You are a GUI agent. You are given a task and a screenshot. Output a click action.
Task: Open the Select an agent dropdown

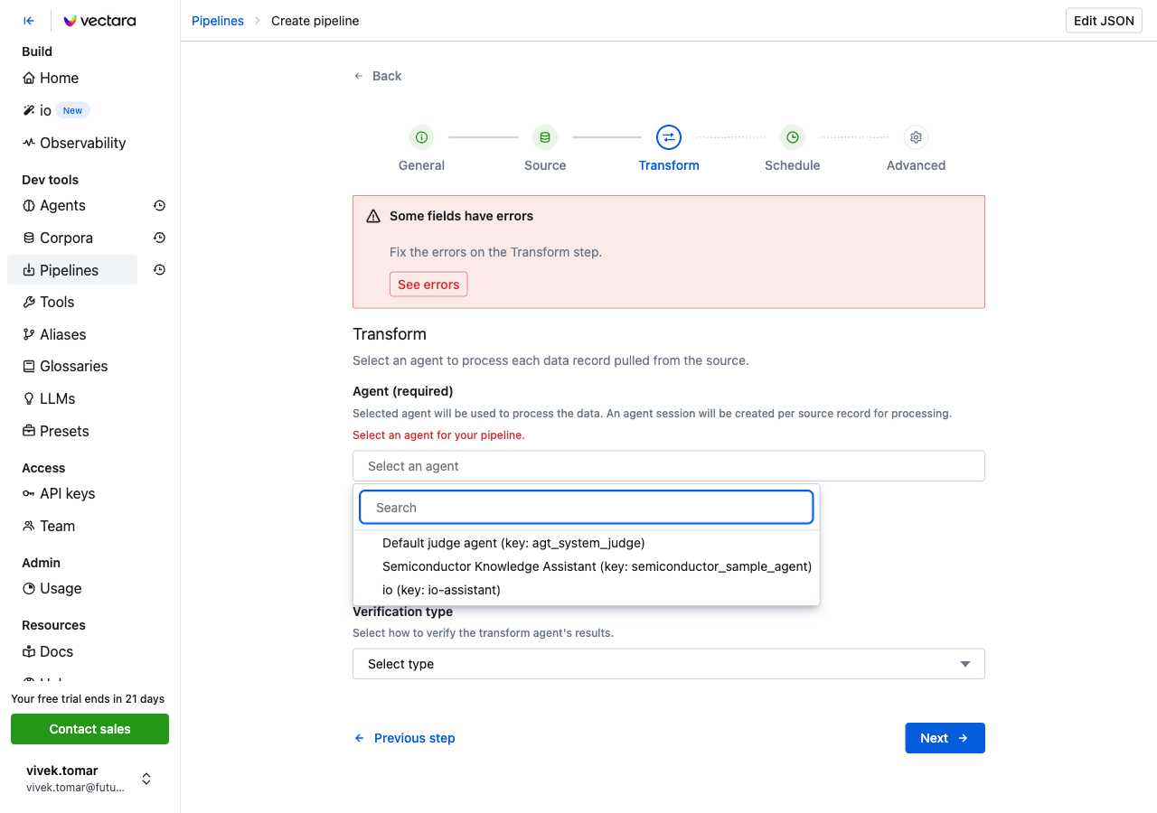668,466
